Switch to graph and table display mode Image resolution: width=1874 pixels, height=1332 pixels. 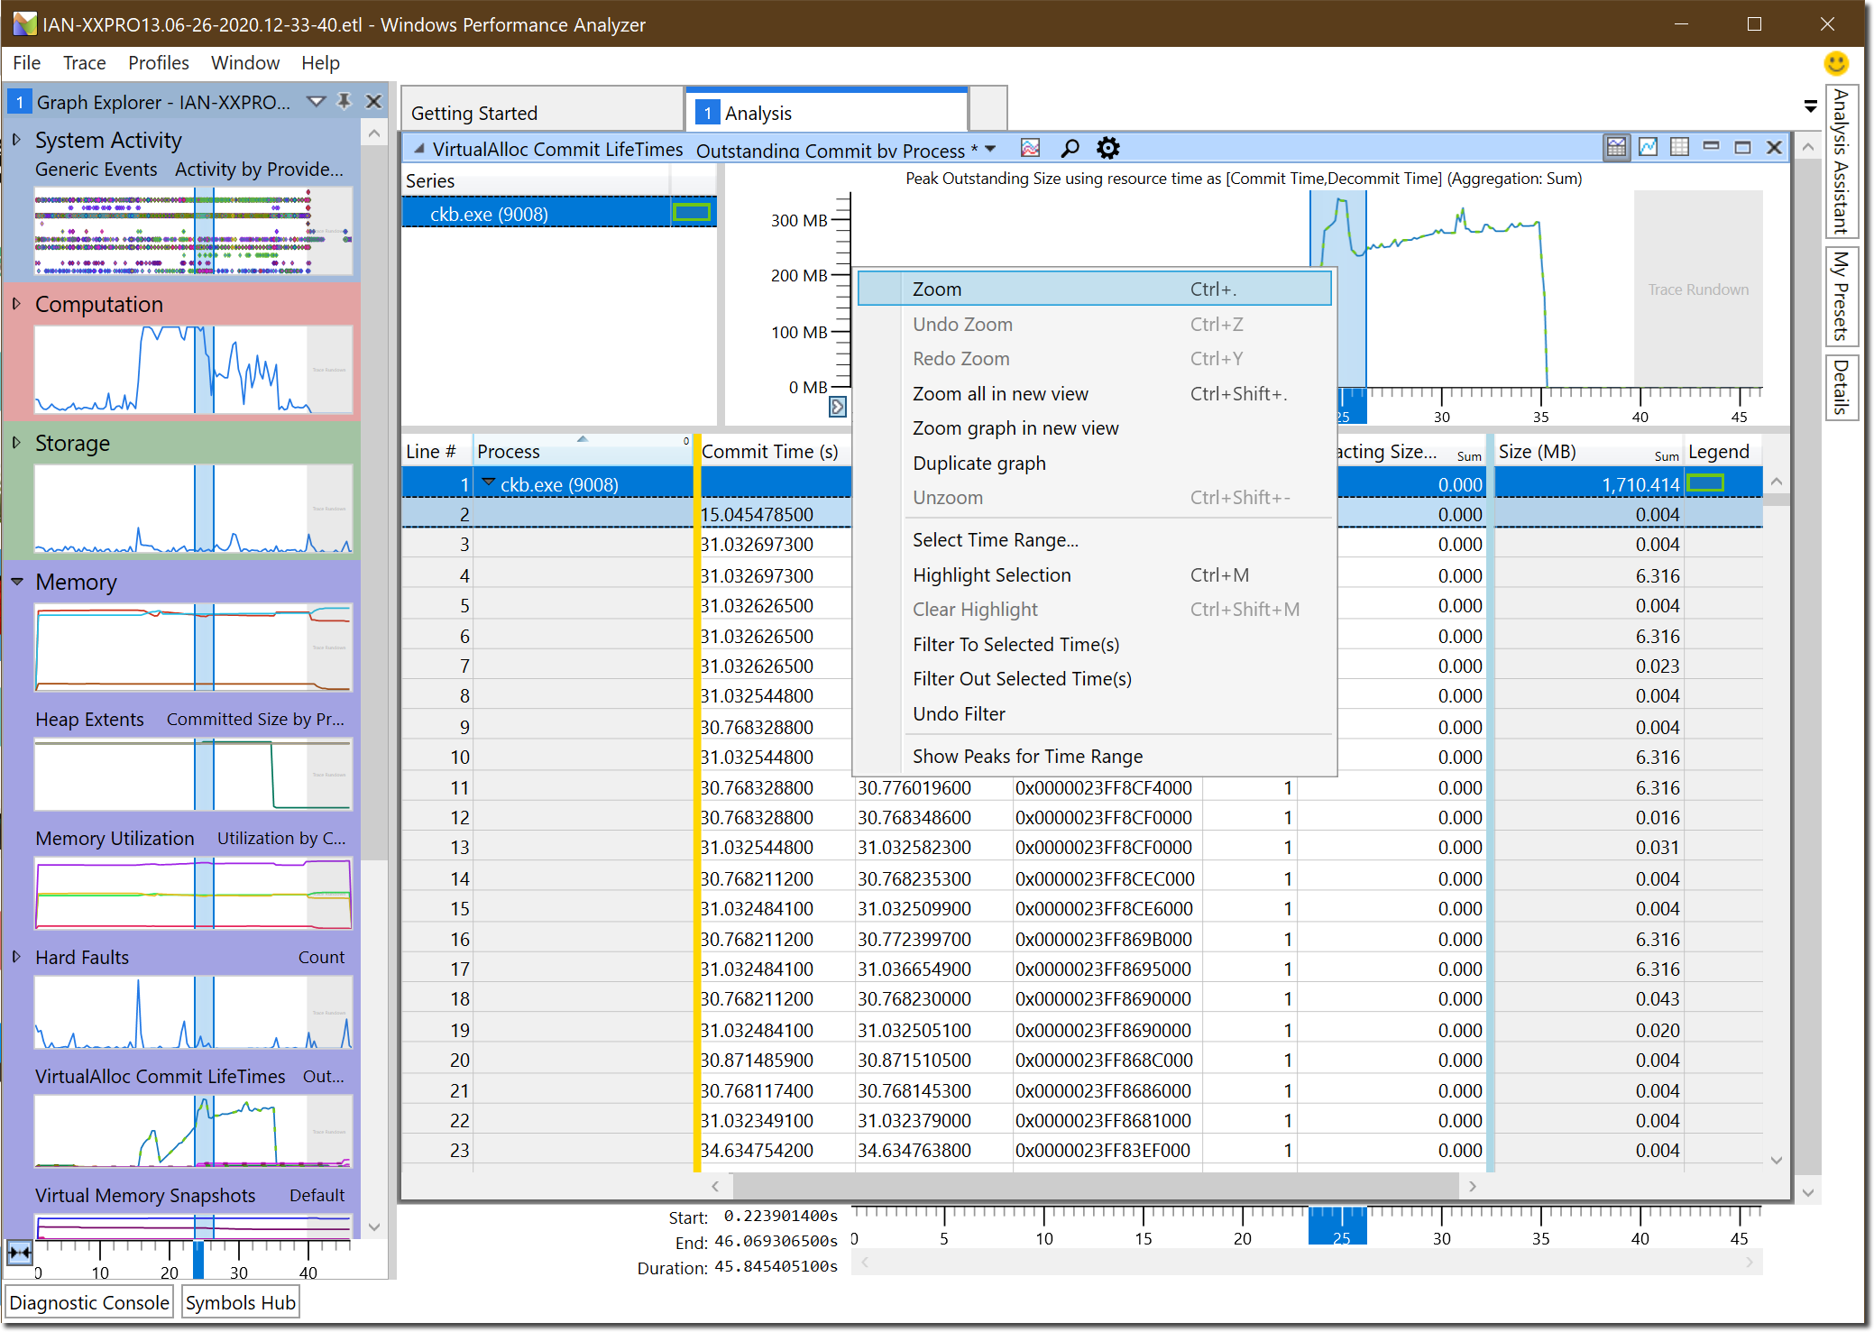pos(1616,147)
